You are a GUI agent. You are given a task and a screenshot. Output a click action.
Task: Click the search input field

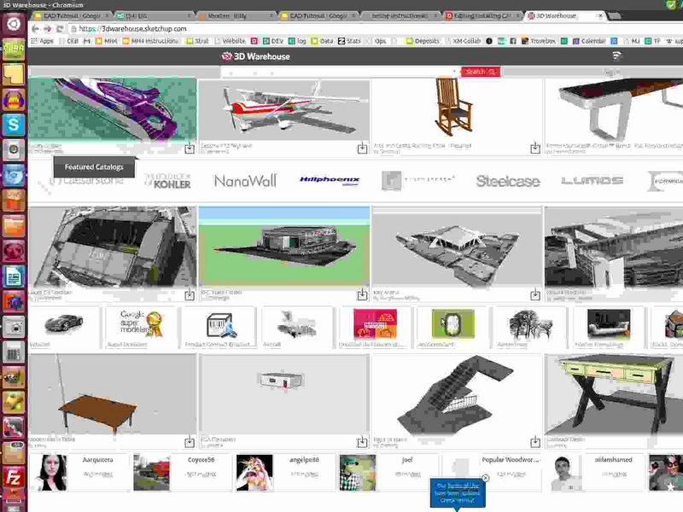tap(341, 73)
